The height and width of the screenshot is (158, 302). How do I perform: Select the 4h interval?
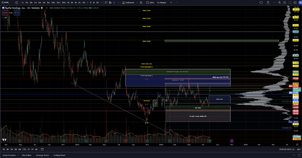76,3
